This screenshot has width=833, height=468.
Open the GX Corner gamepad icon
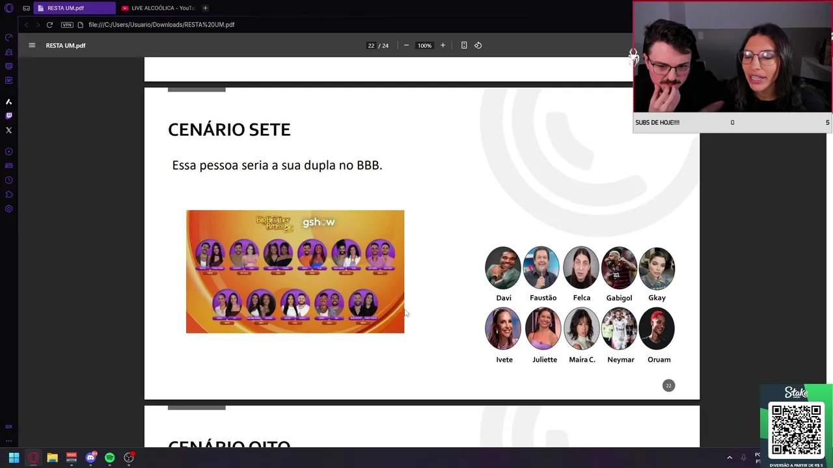(x=26, y=8)
